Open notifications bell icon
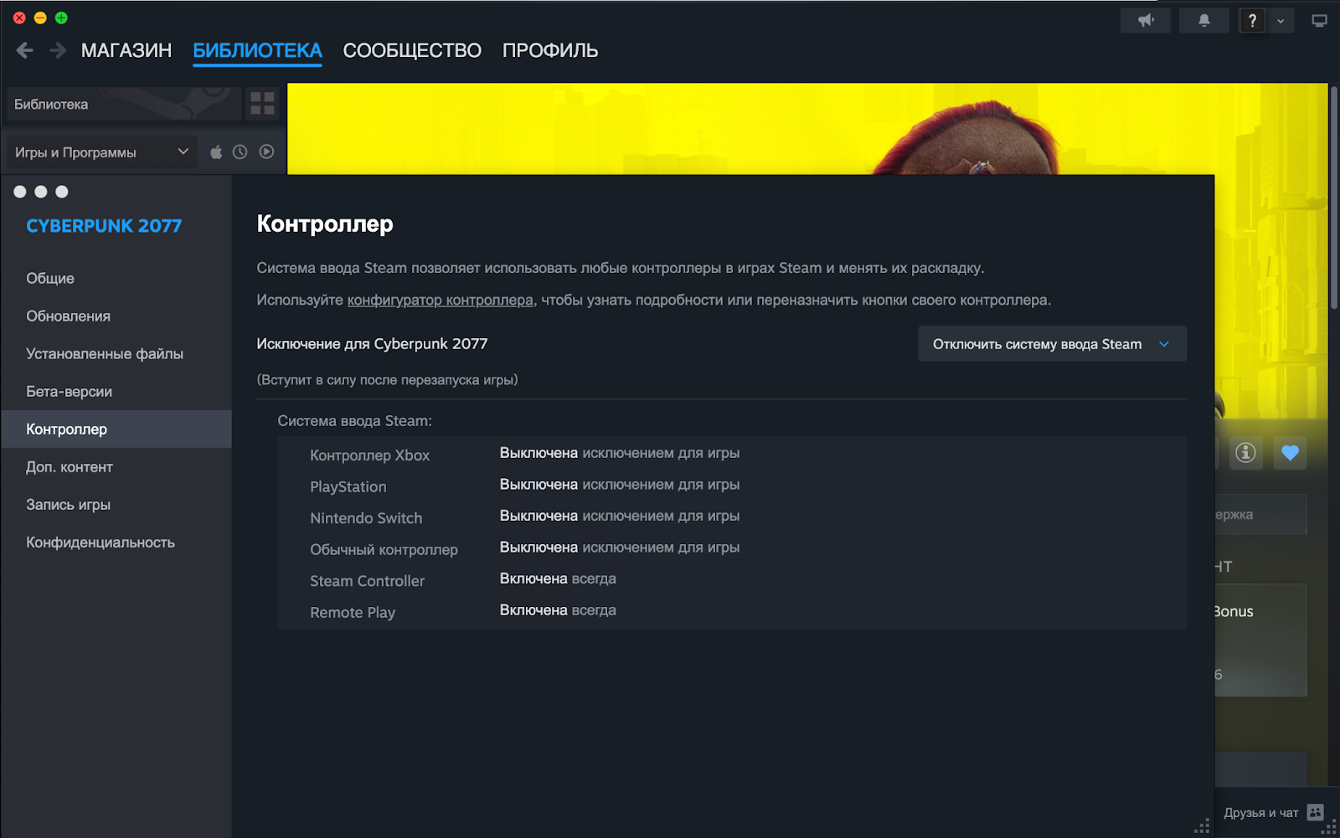The image size is (1340, 838). click(1203, 21)
